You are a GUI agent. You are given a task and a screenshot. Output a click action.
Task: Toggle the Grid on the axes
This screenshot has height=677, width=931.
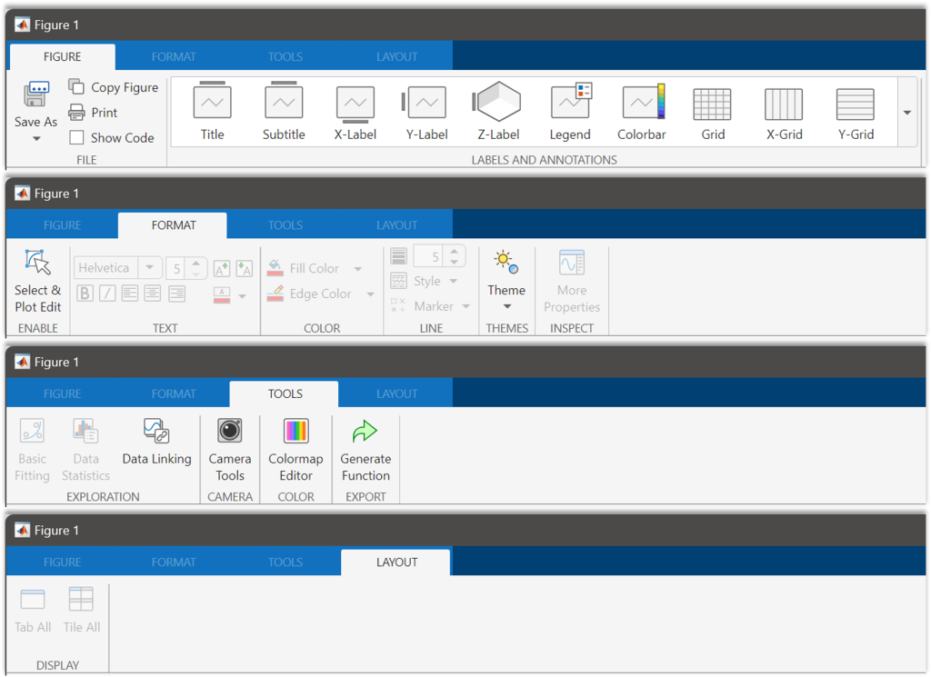713,111
